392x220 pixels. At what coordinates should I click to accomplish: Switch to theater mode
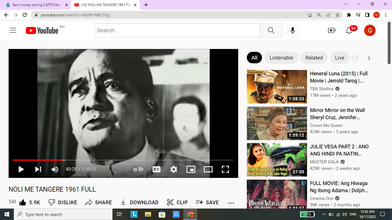(208, 169)
